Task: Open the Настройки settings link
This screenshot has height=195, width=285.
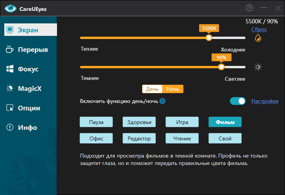Action: [x=265, y=101]
